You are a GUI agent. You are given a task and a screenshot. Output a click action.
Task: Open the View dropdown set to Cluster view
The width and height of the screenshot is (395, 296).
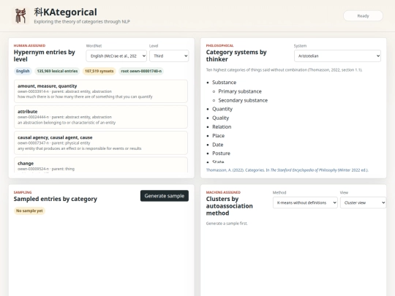364,202
